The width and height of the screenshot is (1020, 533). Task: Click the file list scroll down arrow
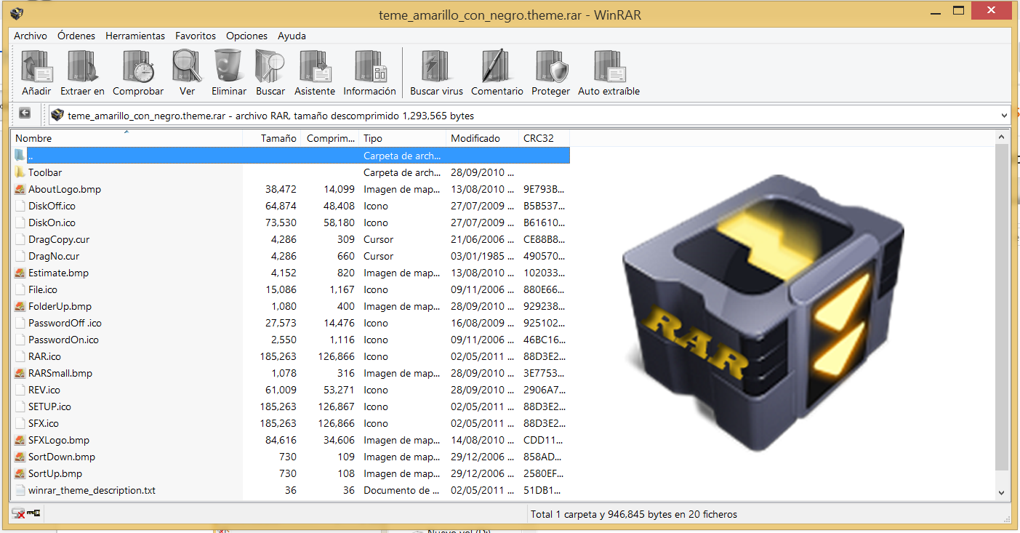point(1003,492)
